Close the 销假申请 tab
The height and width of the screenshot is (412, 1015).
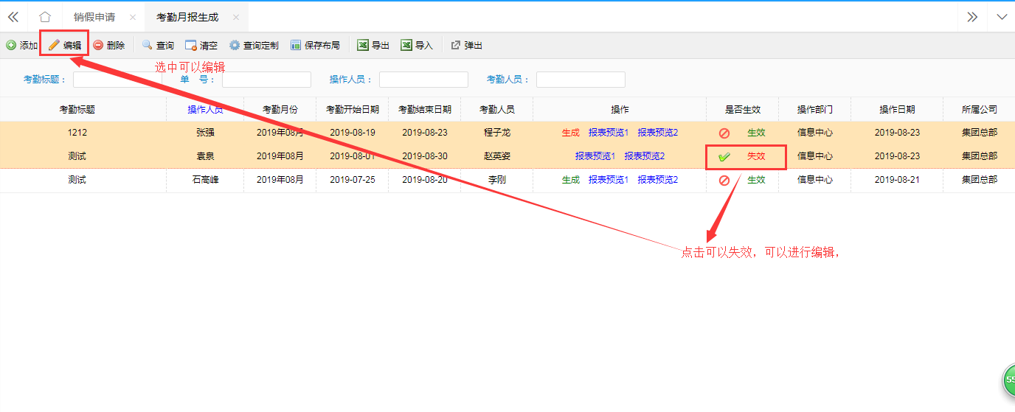[132, 17]
